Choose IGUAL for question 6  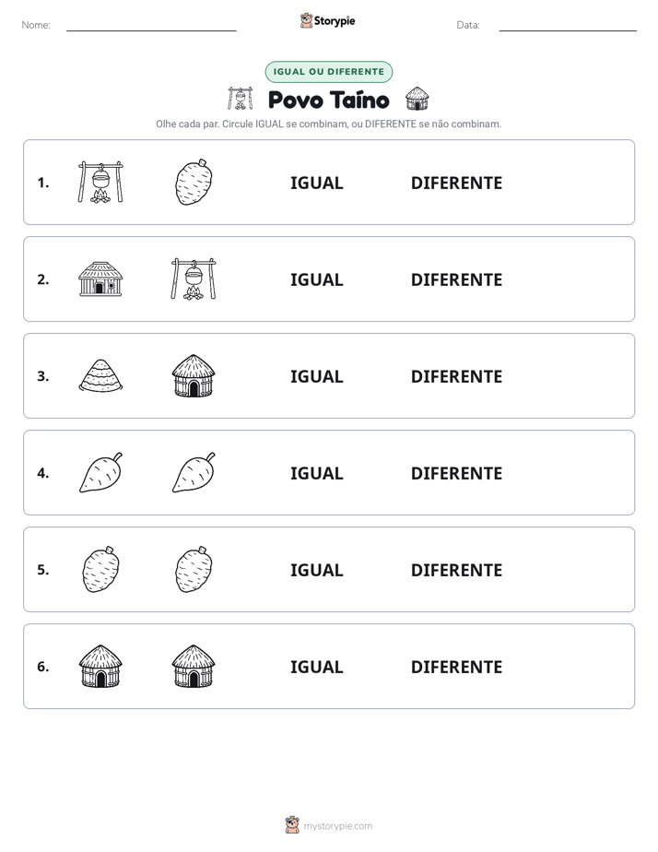click(316, 667)
